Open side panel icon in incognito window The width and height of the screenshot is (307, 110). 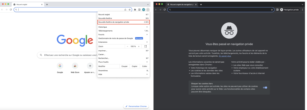(277, 10)
